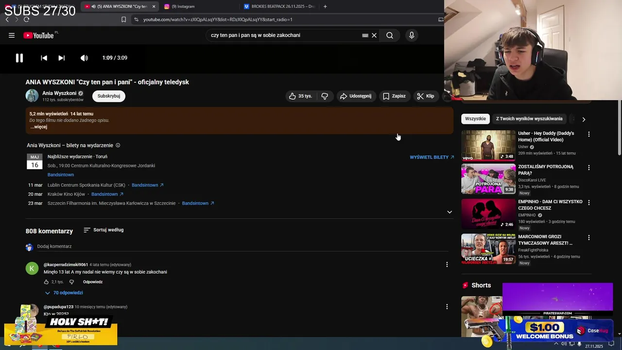Create a clip with the Klip button
This screenshot has height=350, width=622.
(426, 96)
